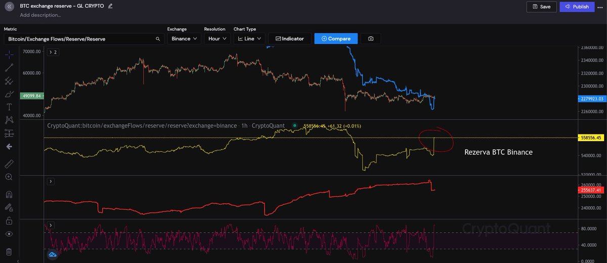Toggle magnet snap mode
Image resolution: width=607 pixels, height=263 pixels.
click(x=9, y=194)
